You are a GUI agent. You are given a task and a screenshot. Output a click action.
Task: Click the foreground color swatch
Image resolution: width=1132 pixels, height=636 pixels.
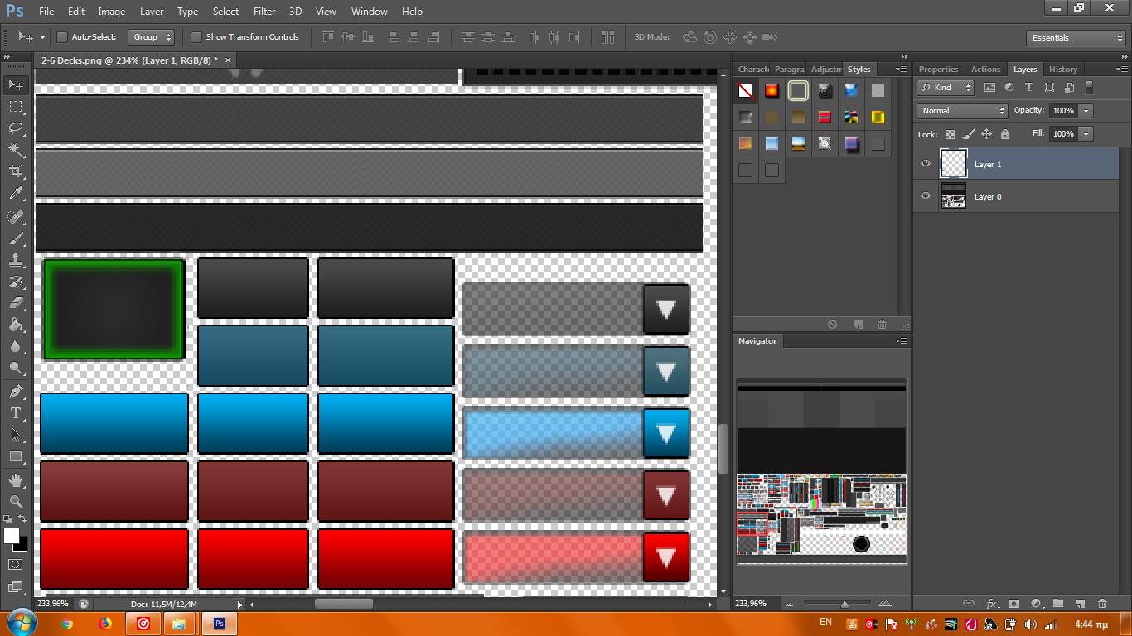tap(12, 536)
